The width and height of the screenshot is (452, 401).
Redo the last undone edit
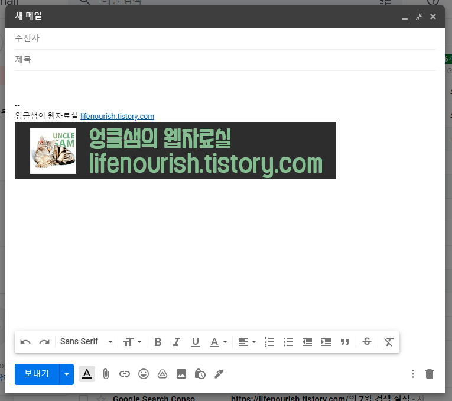(x=44, y=342)
